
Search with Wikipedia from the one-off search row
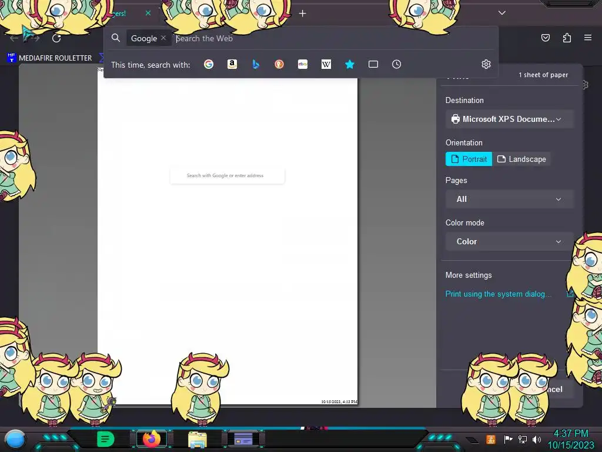[x=326, y=64]
